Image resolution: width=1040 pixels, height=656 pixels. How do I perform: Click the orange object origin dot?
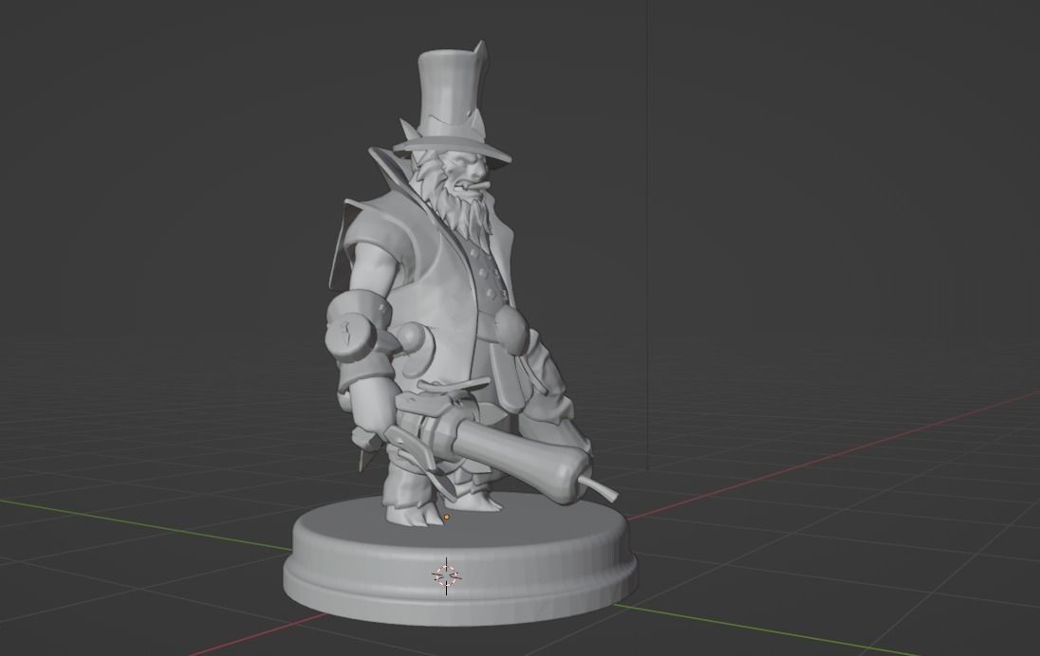pos(446,517)
